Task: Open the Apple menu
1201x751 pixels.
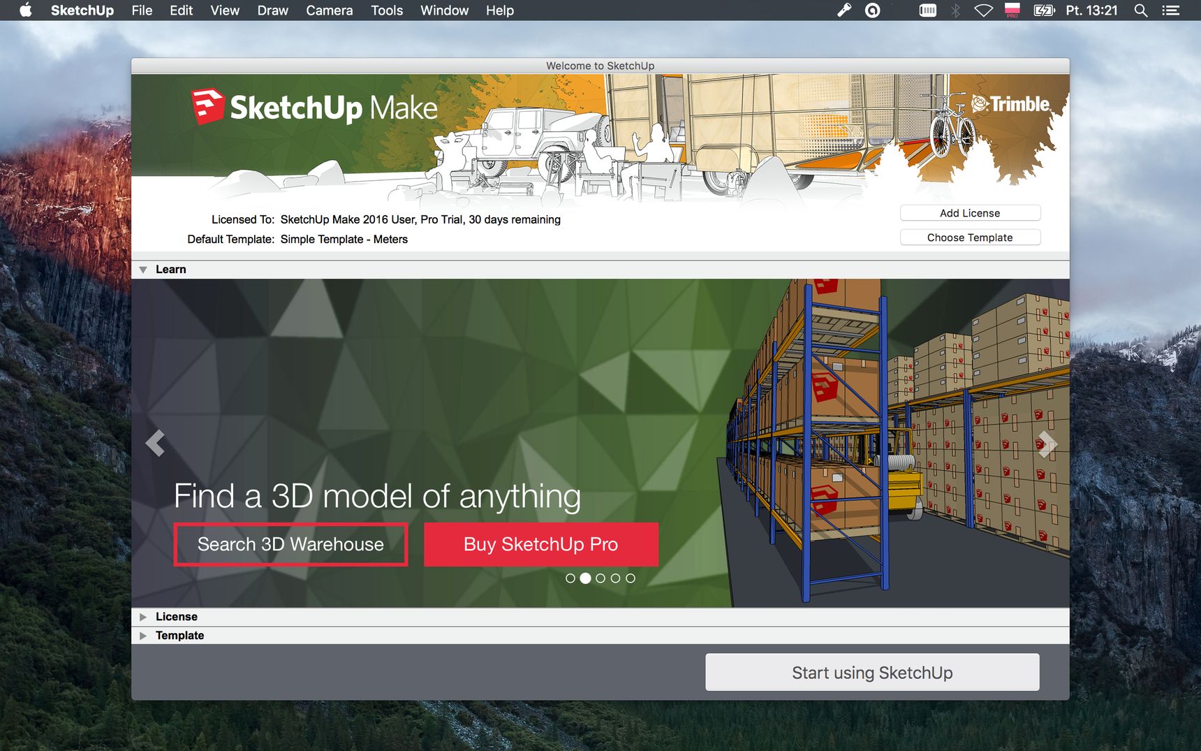Action: (26, 10)
